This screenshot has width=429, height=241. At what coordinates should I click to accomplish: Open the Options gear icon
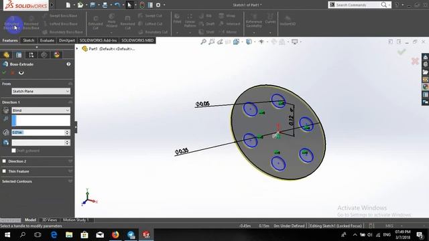click(x=158, y=5)
